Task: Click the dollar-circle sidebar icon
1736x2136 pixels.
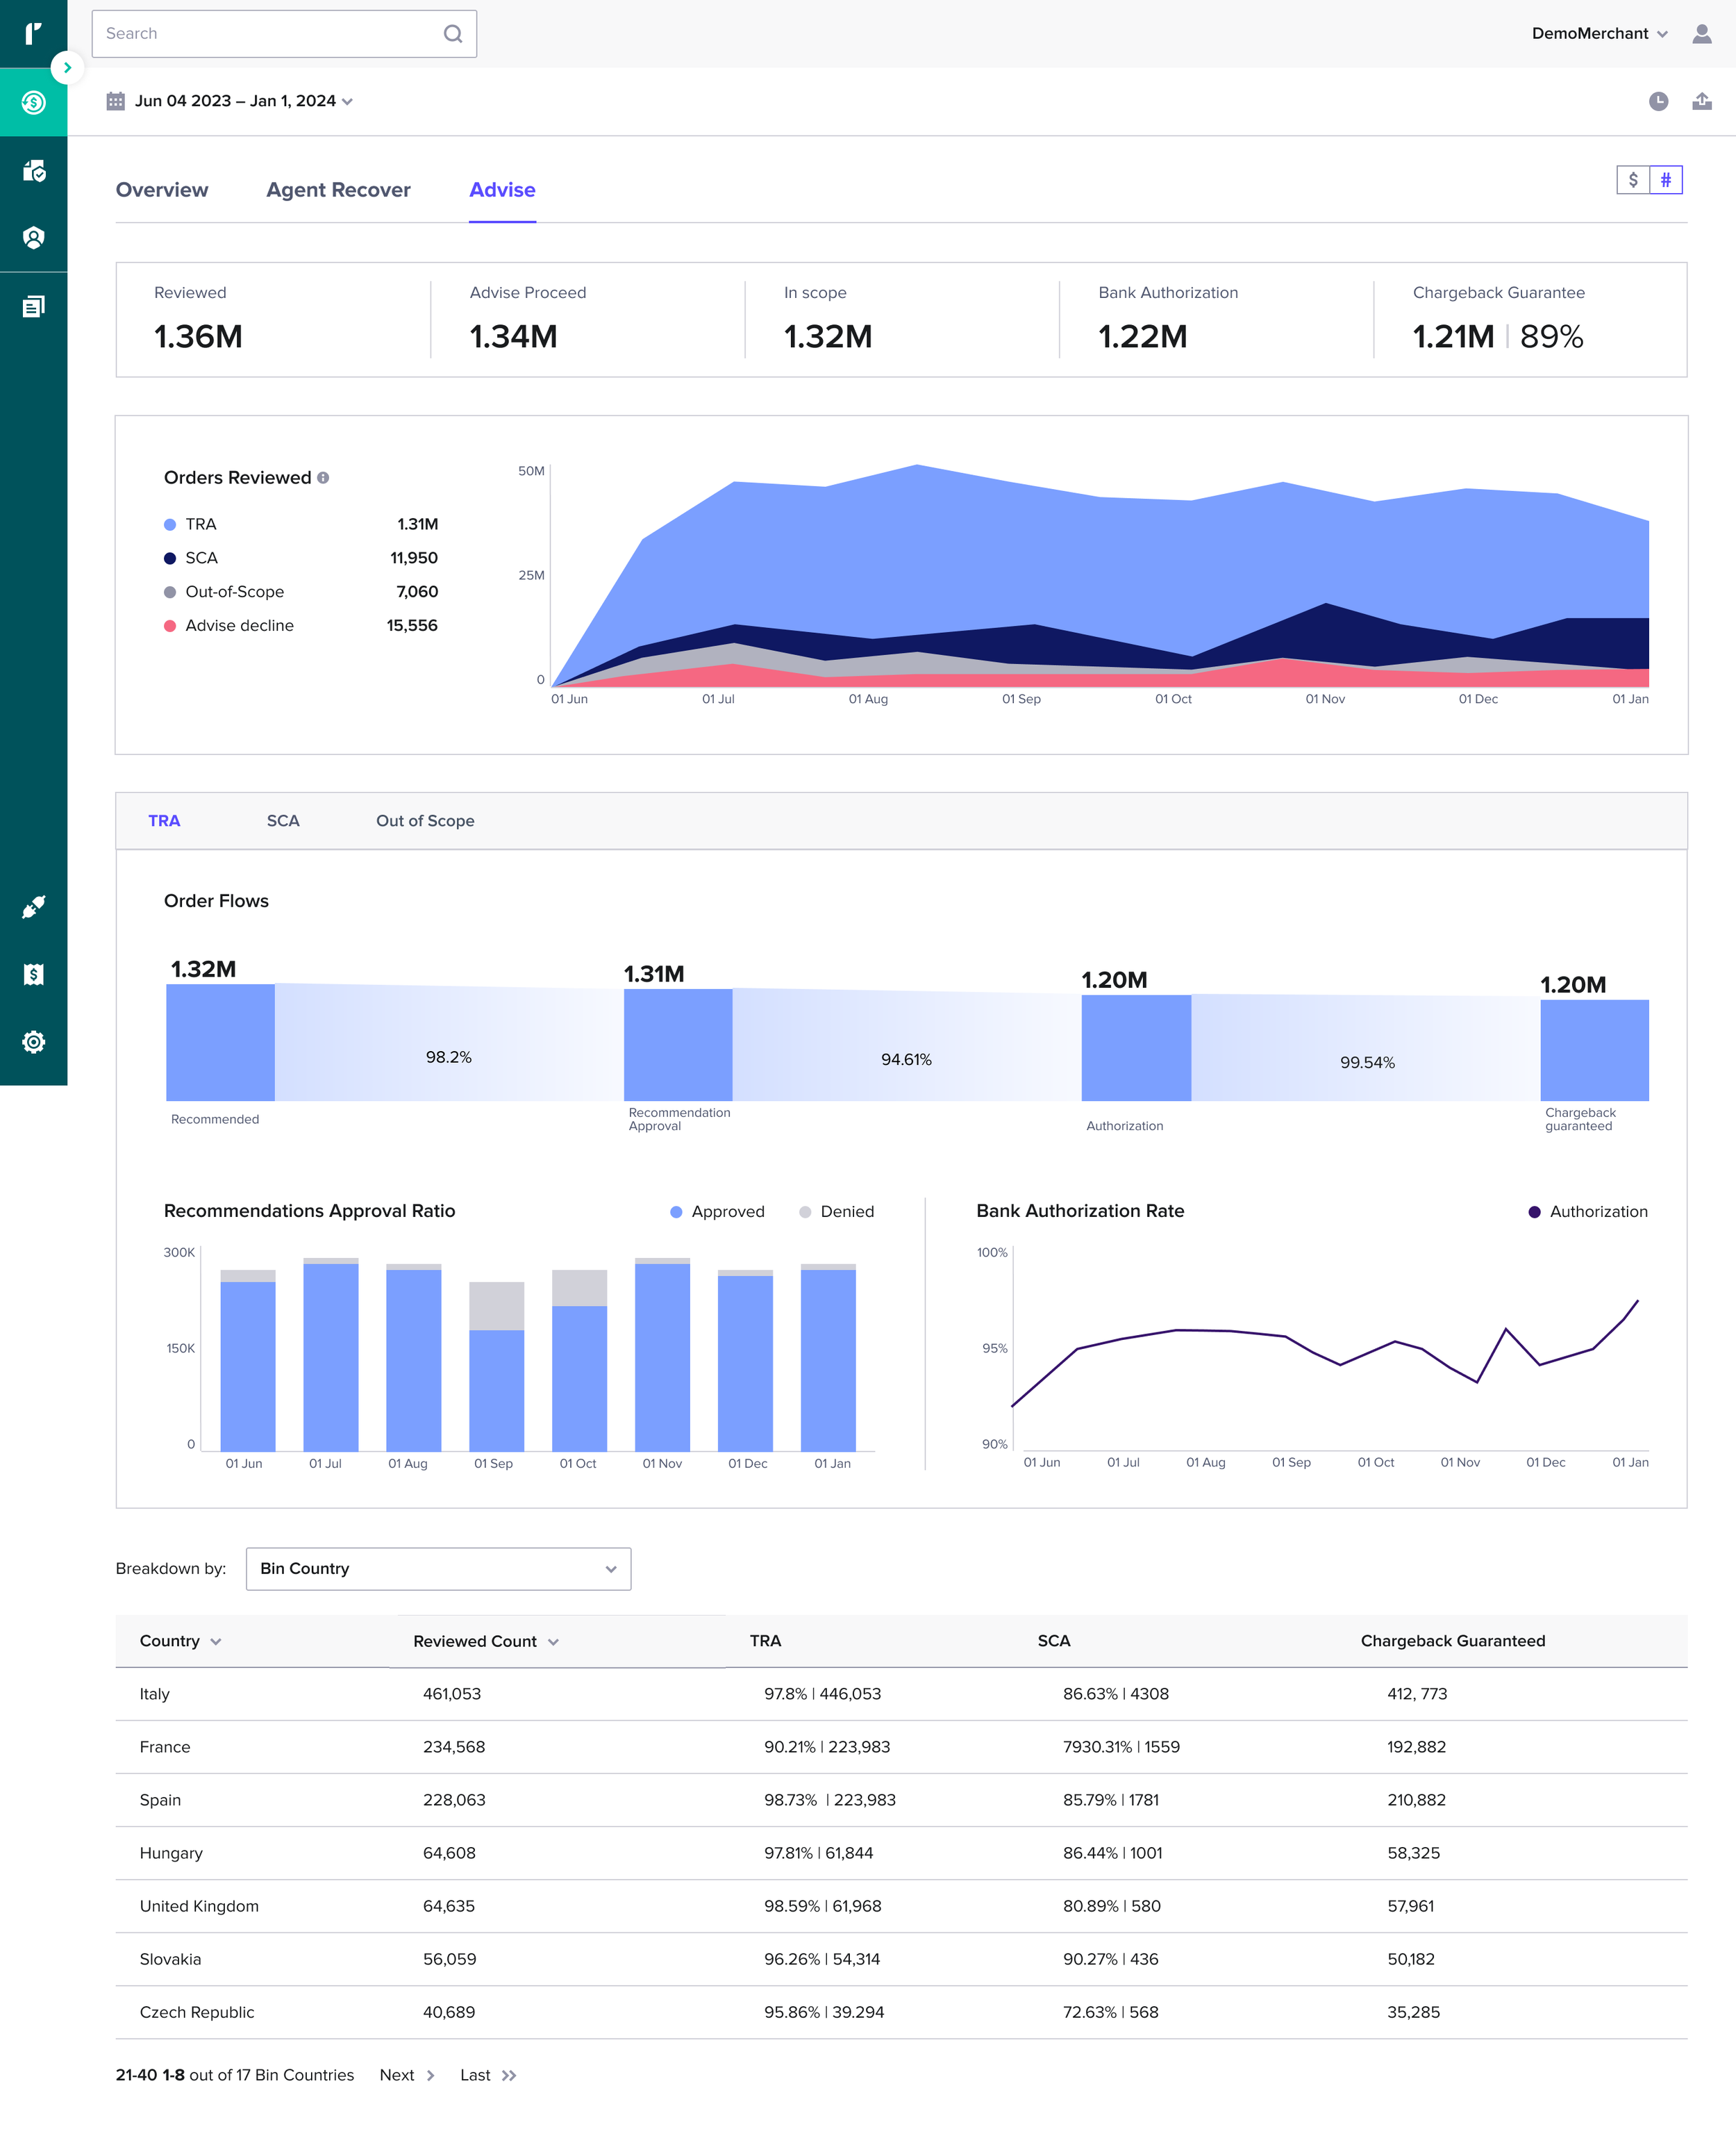Action: pos(33,102)
